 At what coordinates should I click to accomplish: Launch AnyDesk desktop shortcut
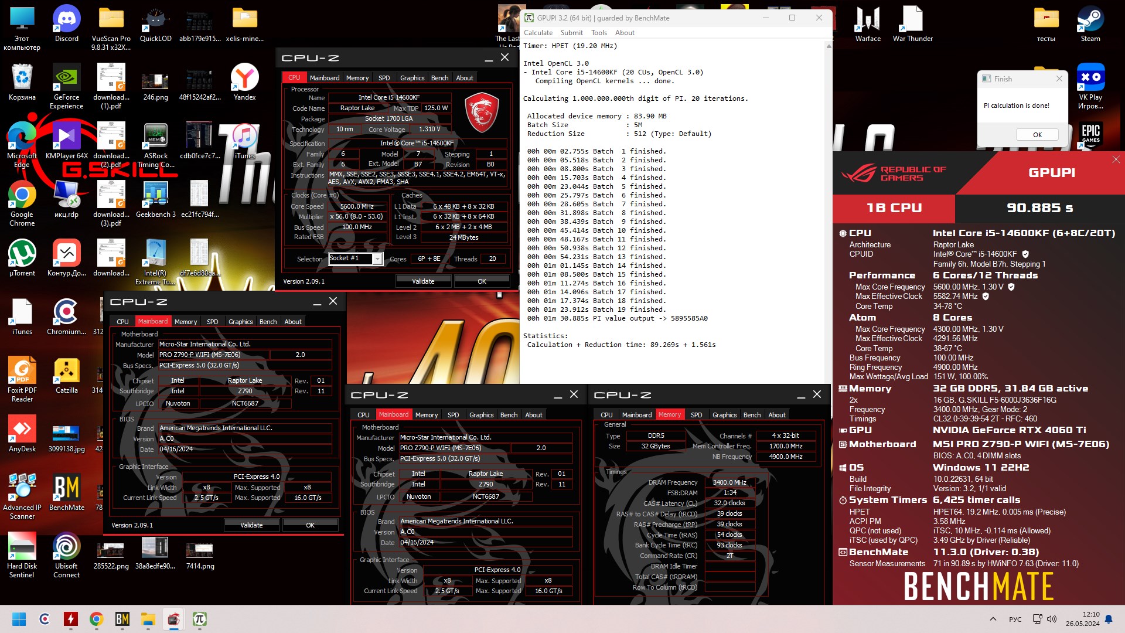(22, 434)
